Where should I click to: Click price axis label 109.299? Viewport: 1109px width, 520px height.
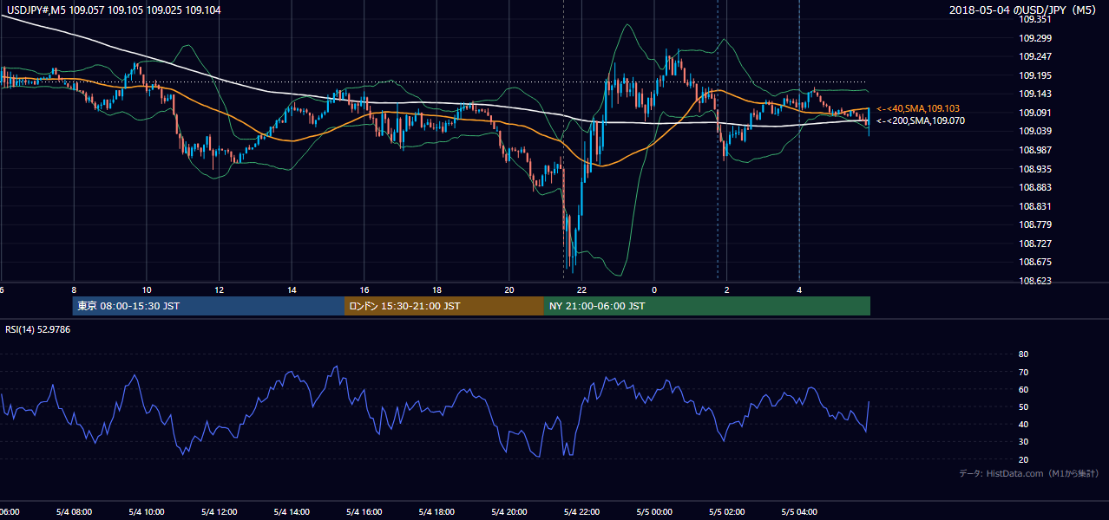1037,38
